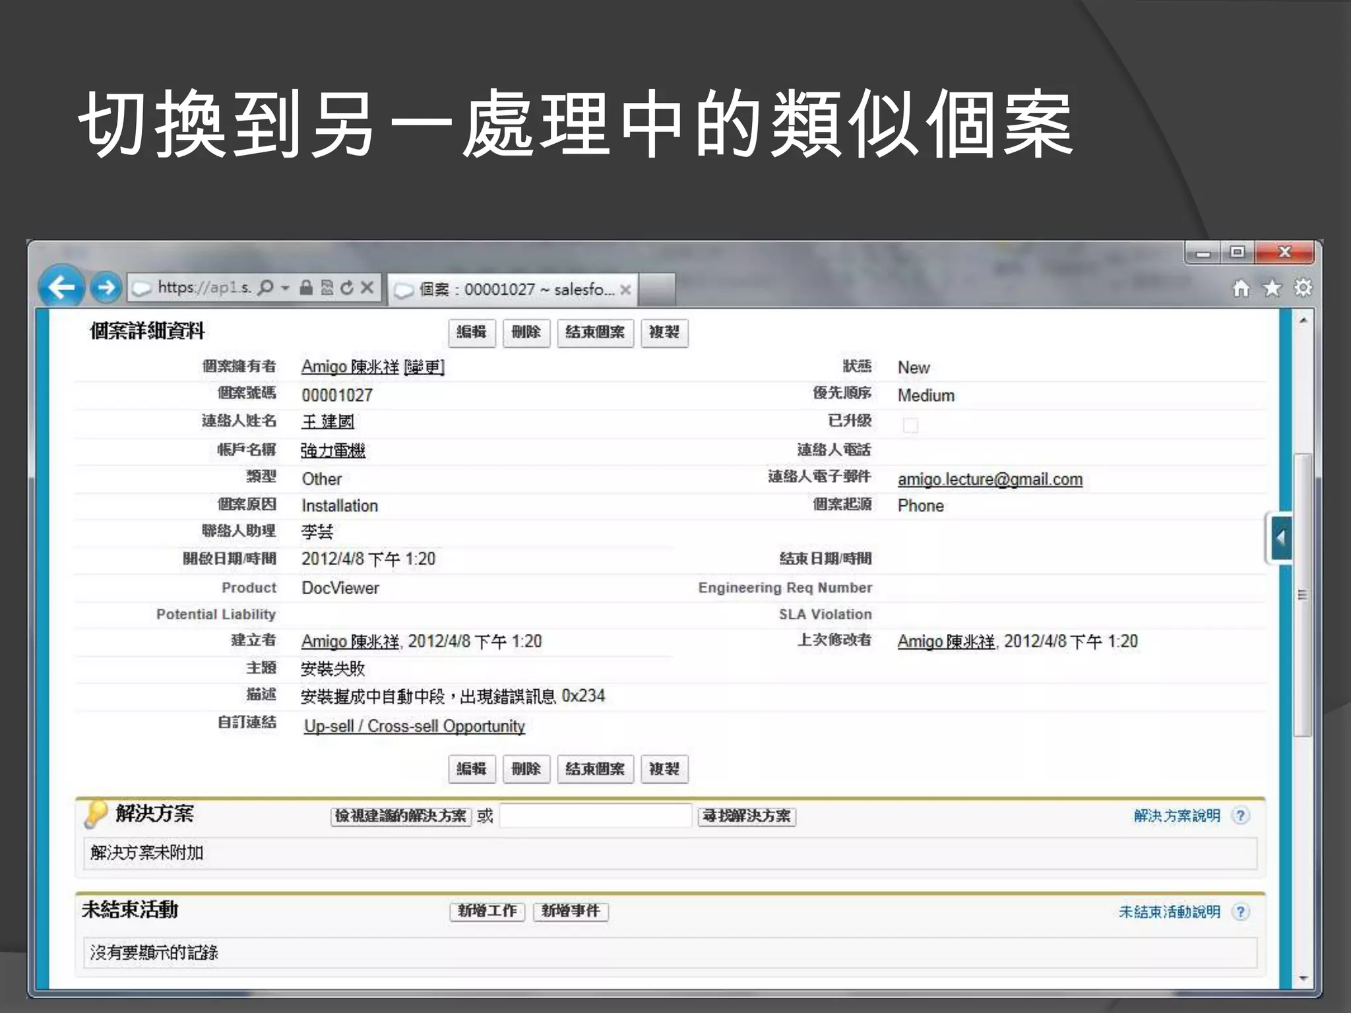1351x1013 pixels.
Task: Open contact 王 建國 link
Action: coord(328,421)
